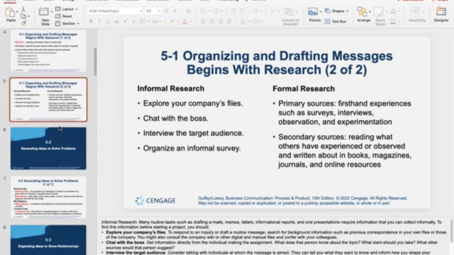Click the numbered list icon

click(x=216, y=11)
